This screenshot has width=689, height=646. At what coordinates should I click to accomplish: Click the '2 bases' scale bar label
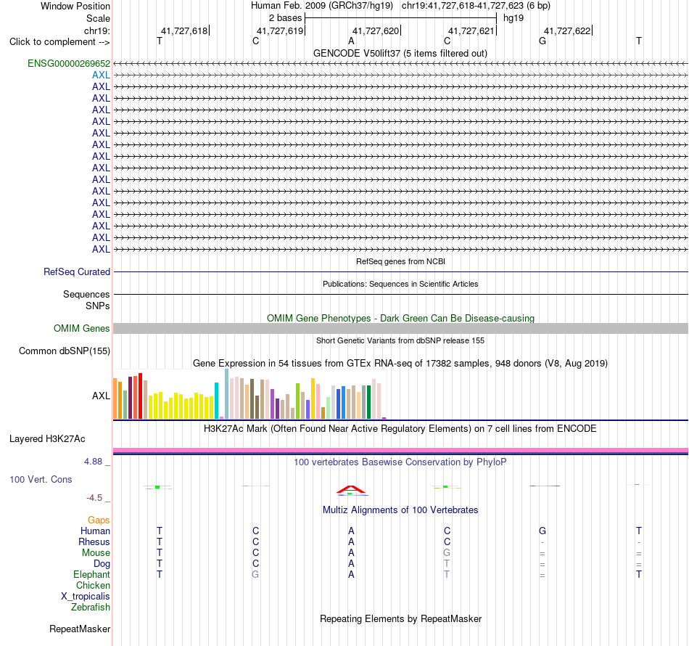coord(286,18)
